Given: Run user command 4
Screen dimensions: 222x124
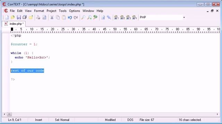Looking at the screenshot, I should (134, 18).
